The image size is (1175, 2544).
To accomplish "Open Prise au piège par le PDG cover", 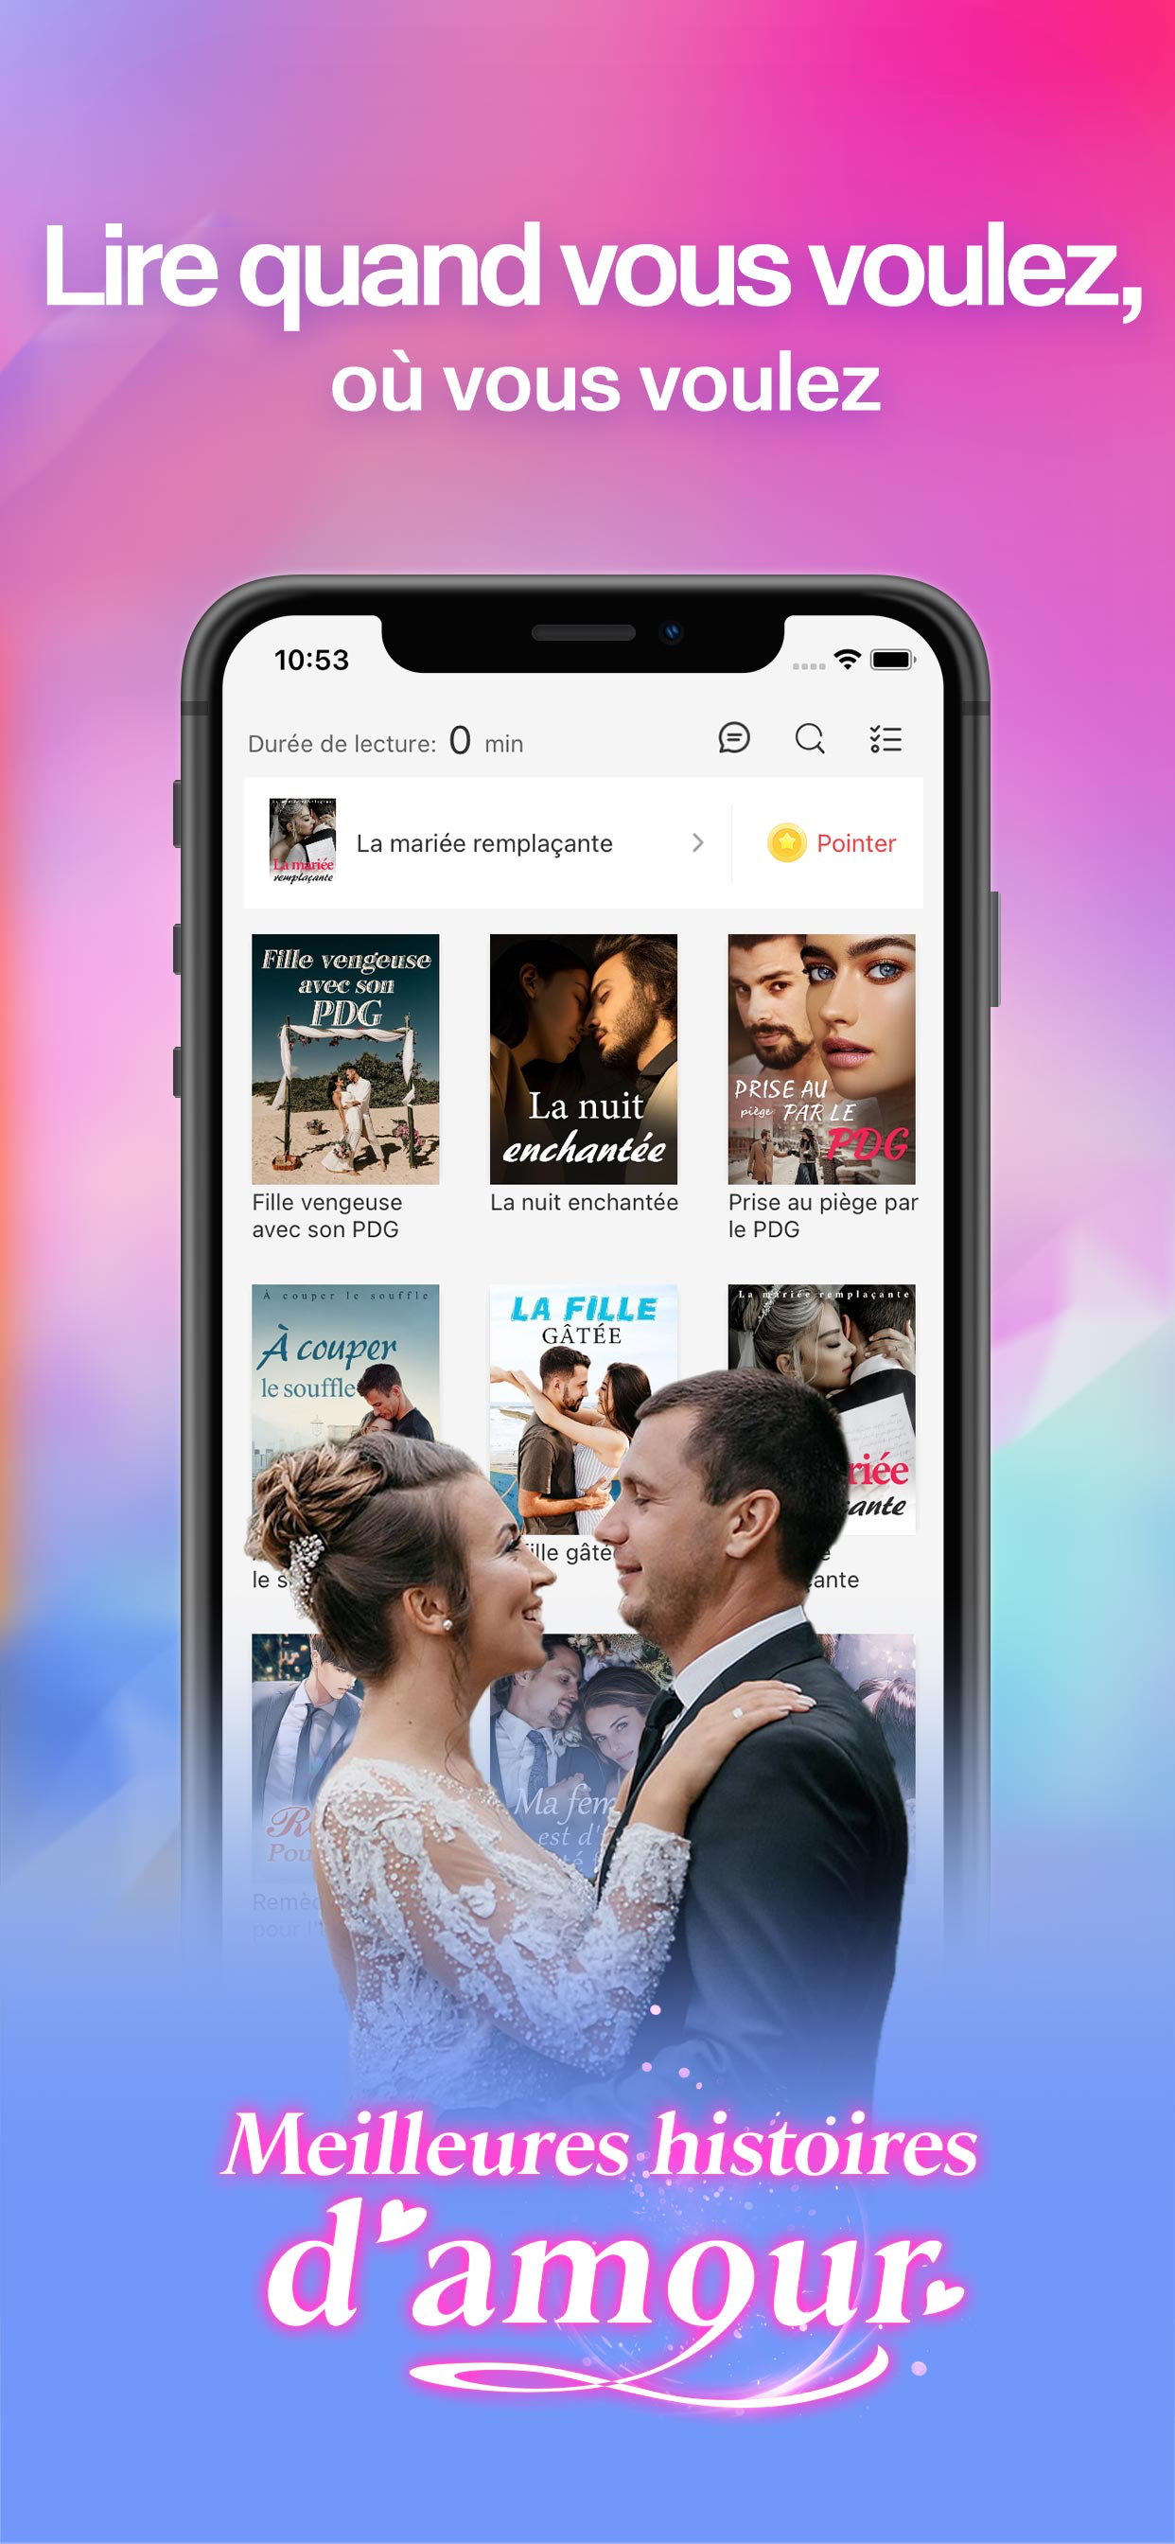I will click(821, 1059).
